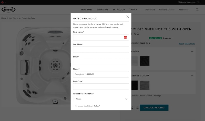Collapse the shell colour section
Screen dimensions: 205x121
(x=192, y=51)
